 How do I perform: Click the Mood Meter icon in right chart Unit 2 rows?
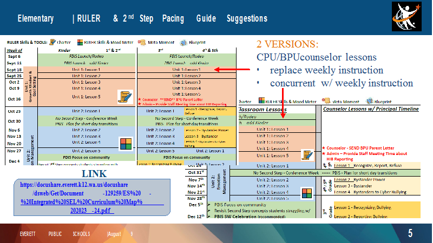pos(307,193)
